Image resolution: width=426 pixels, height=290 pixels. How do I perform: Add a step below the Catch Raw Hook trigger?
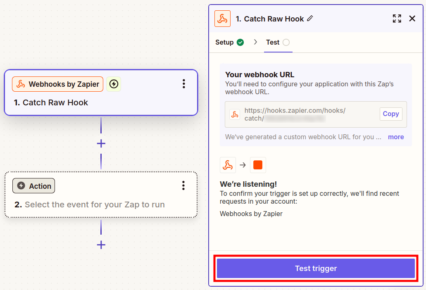coord(101,144)
